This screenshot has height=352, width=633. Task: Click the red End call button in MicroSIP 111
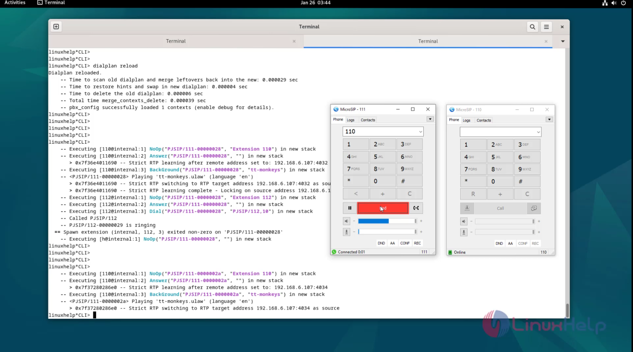coord(383,208)
